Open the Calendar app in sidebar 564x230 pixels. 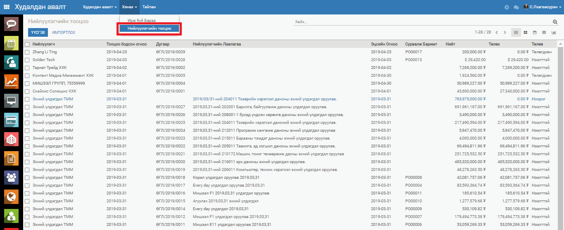[x=11, y=43]
